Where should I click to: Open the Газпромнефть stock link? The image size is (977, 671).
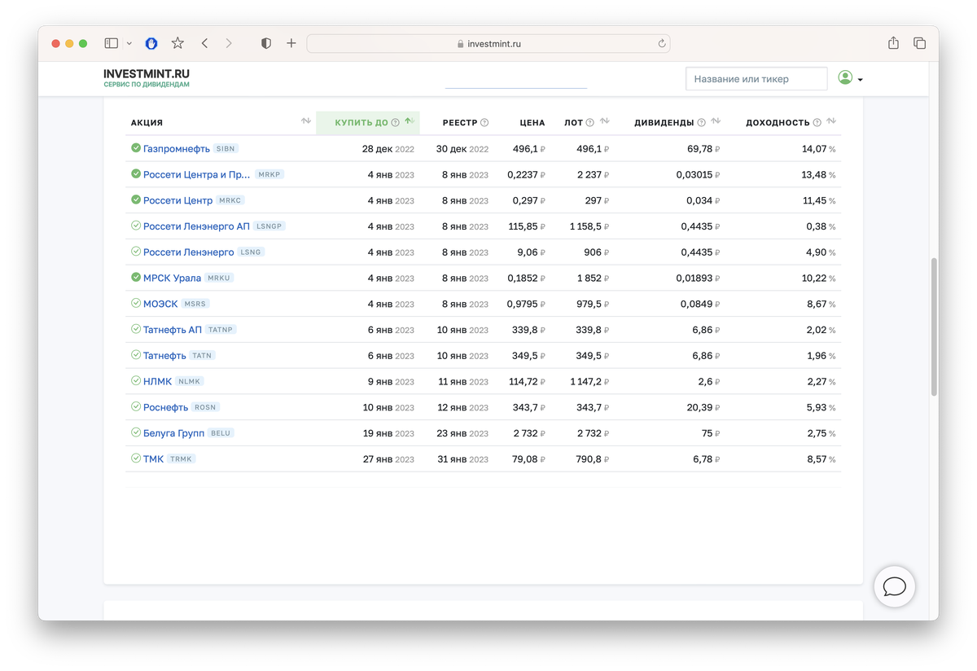177,149
